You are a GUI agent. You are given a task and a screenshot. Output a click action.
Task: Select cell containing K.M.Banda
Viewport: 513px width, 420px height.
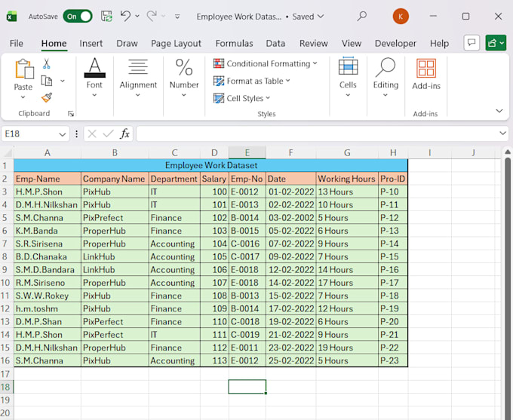click(x=48, y=231)
